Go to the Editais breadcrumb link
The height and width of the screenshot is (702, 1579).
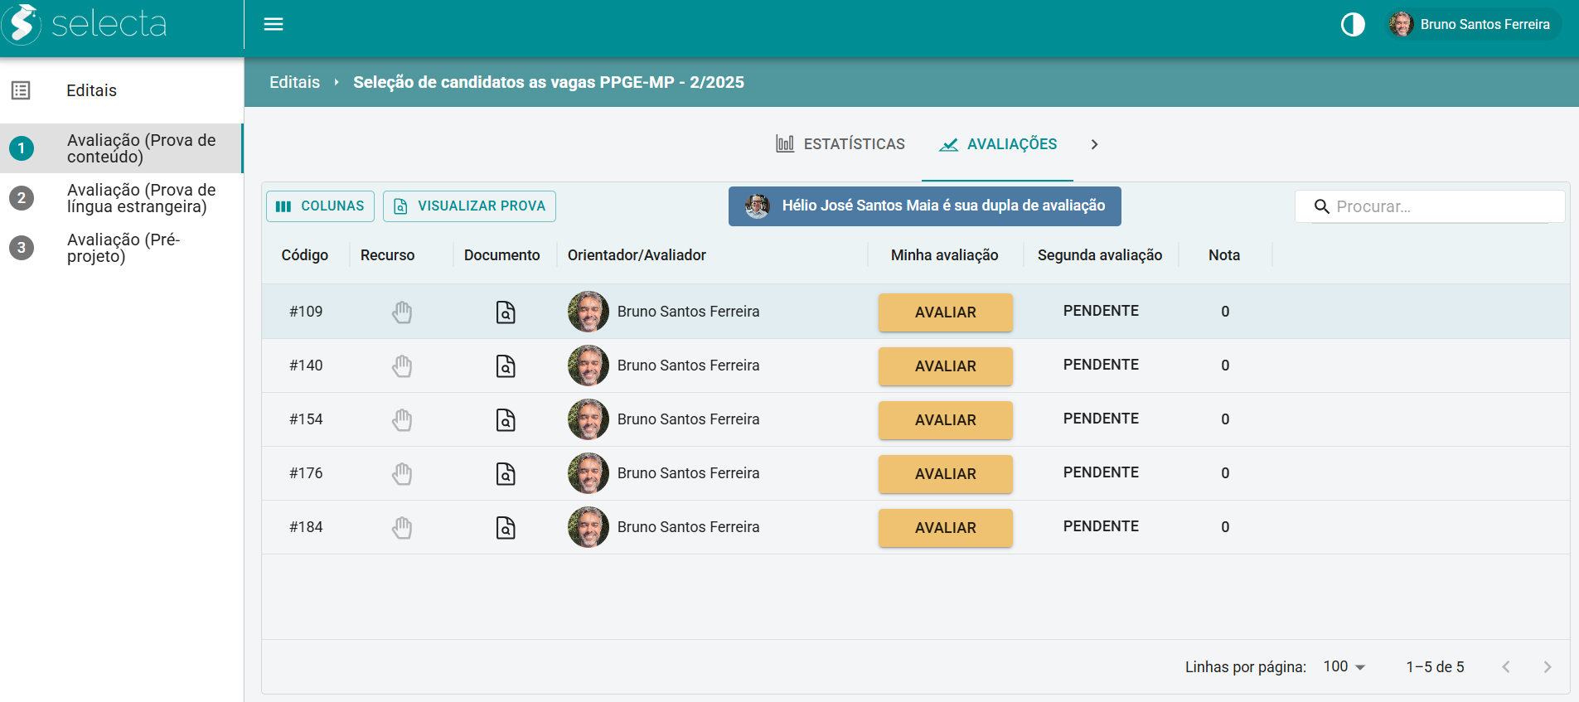click(294, 82)
